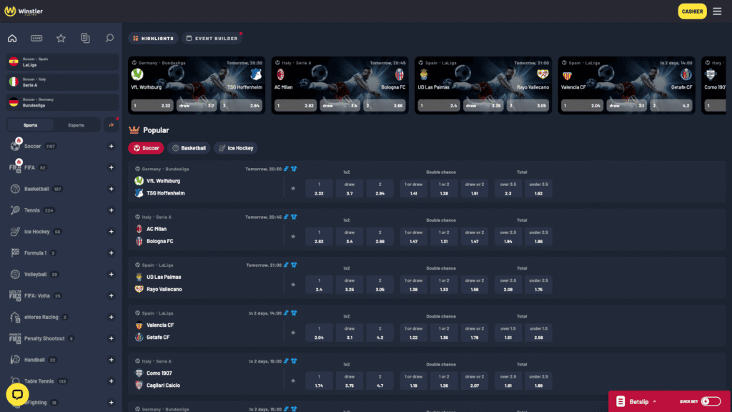Screen dimensions: 732x412
Task: Select the Ice Hockey popular filter
Action: point(236,148)
